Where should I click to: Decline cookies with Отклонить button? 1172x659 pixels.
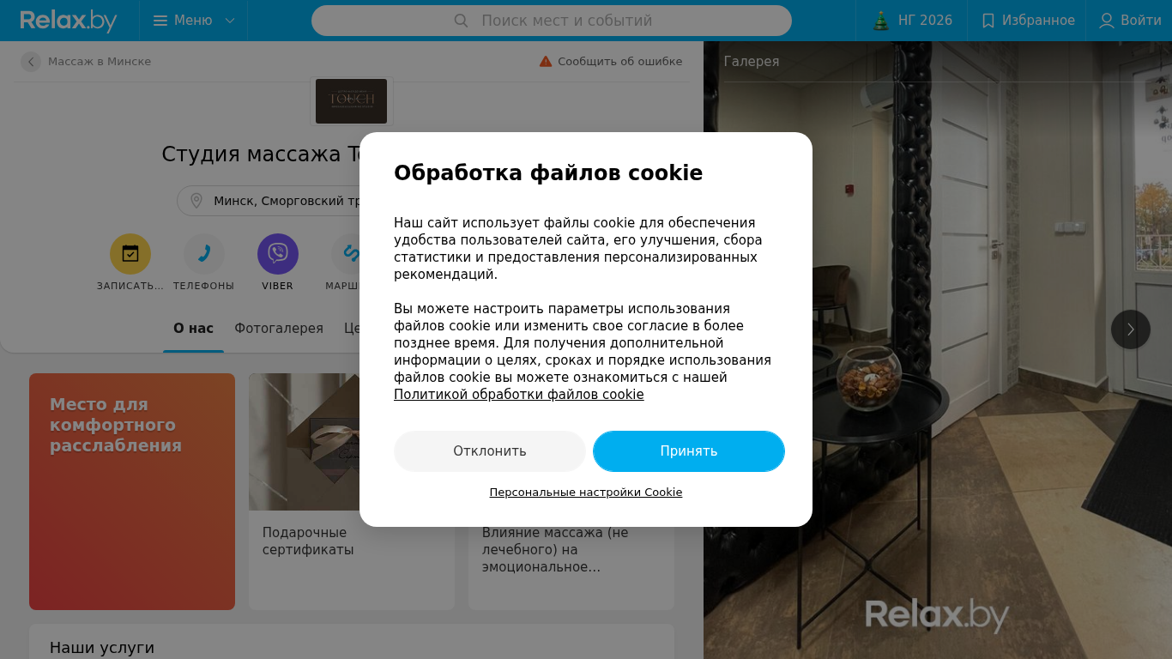(490, 451)
